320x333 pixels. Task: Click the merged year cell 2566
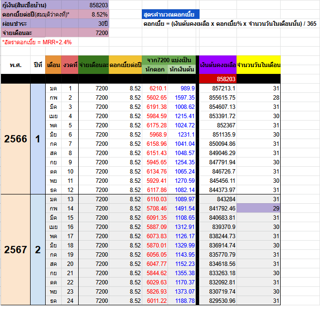point(16,139)
